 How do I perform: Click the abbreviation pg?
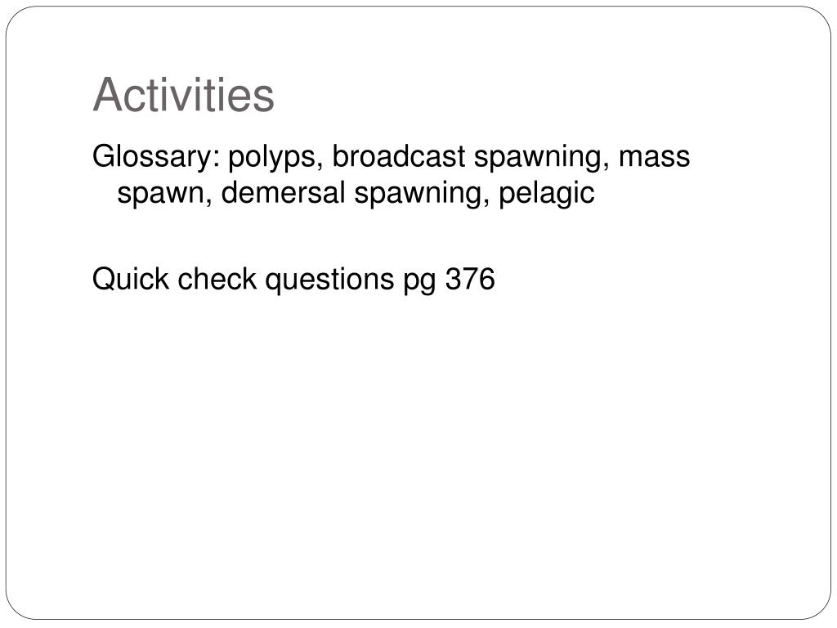tap(419, 282)
